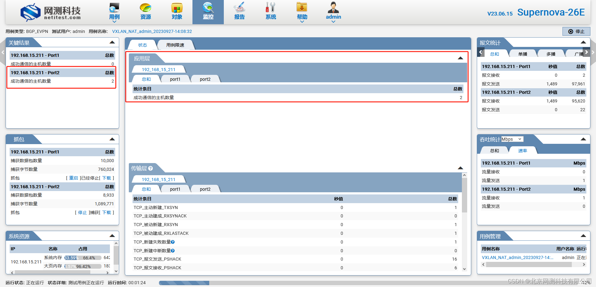Click the Supernova-26E title text
596x287 pixels.
[551, 12]
